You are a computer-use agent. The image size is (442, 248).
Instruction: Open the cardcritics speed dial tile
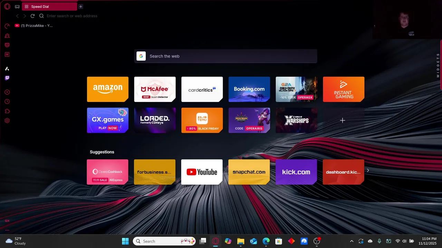coord(202,89)
